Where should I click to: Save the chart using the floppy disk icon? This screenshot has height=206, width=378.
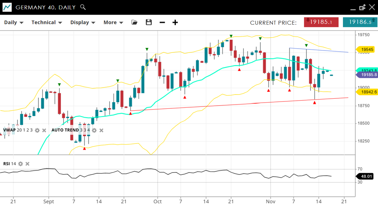click(149, 22)
